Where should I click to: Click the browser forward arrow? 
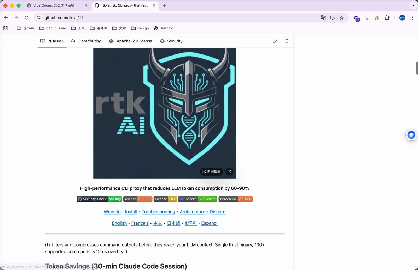pos(16,18)
